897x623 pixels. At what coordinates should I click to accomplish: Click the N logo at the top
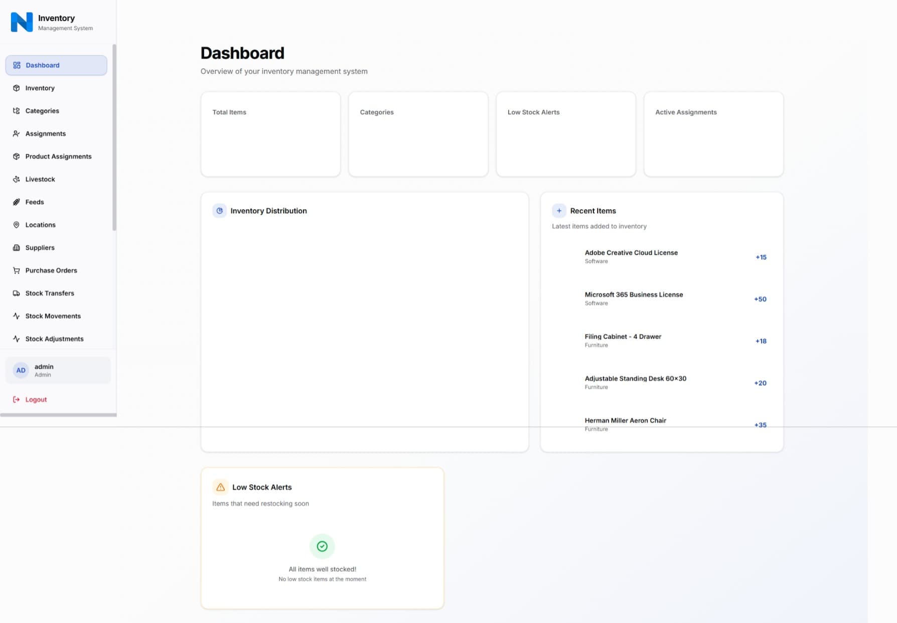click(21, 22)
